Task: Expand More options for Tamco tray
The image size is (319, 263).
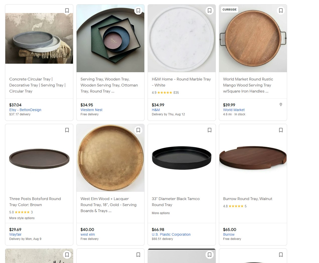Action: tap(161, 213)
